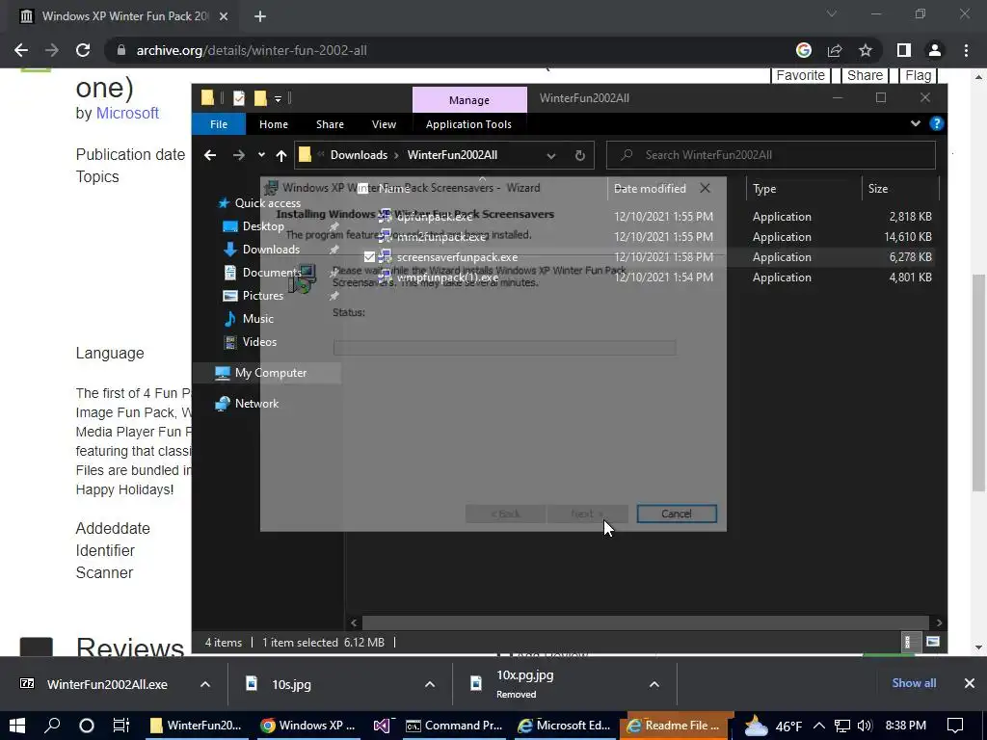Open the notification center icon
Screen dimensions: 987x740
955,726
